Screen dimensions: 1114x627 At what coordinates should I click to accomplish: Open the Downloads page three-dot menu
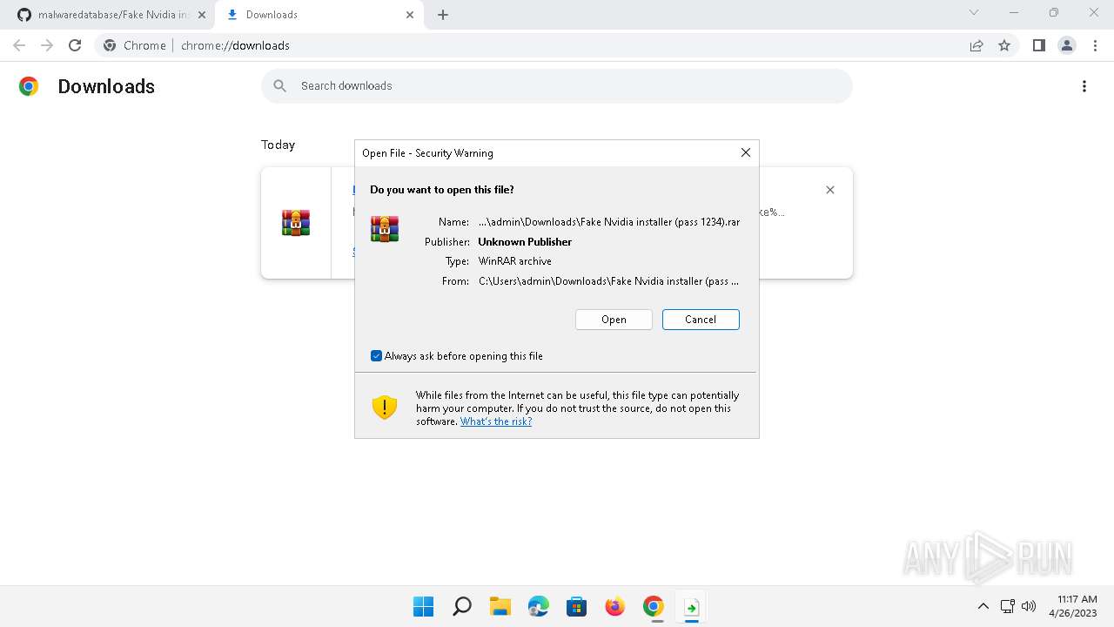[1084, 86]
